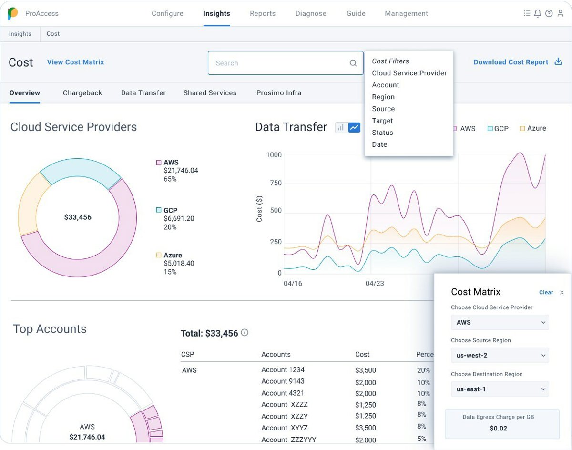The height and width of the screenshot is (450, 572).
Task: Click the help question mark icon
Action: point(549,13)
